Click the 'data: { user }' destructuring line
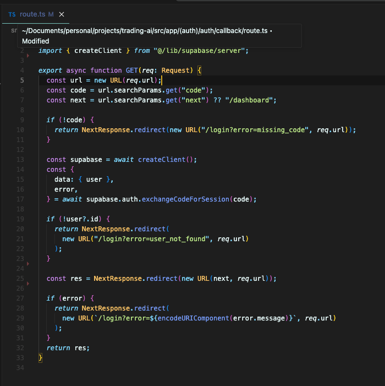 click(84, 180)
